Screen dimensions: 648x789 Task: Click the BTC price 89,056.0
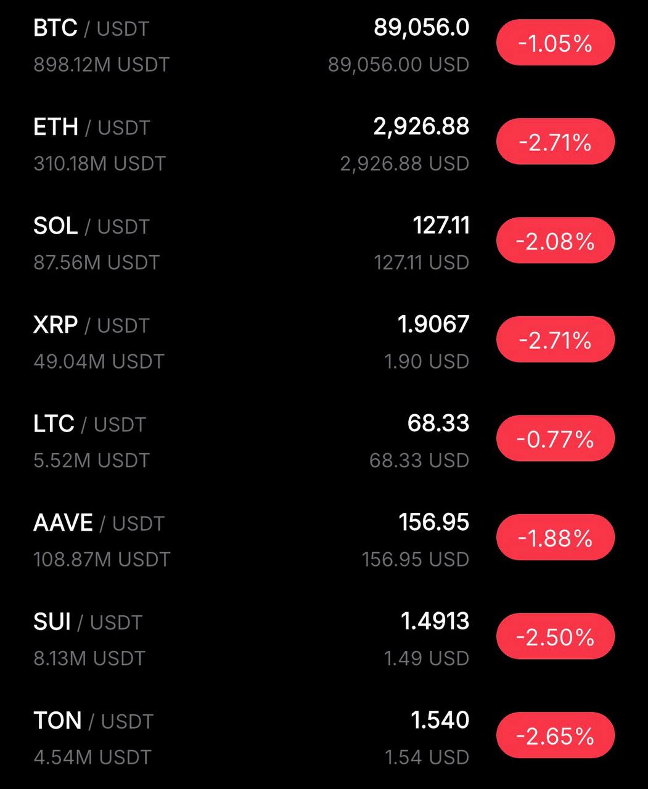click(421, 28)
